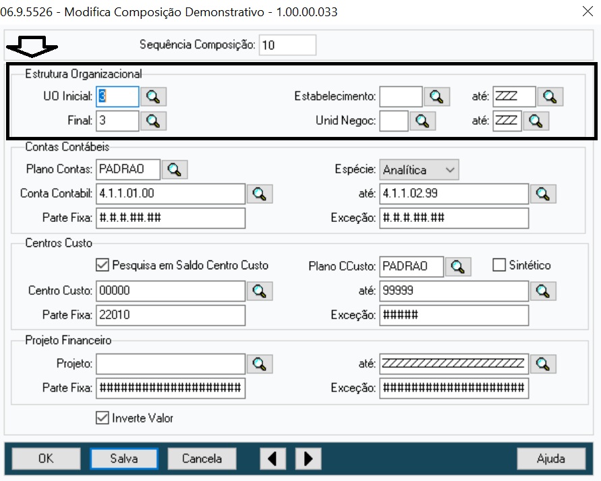
Task: Search for Estabelecimento até value
Action: 550,96
